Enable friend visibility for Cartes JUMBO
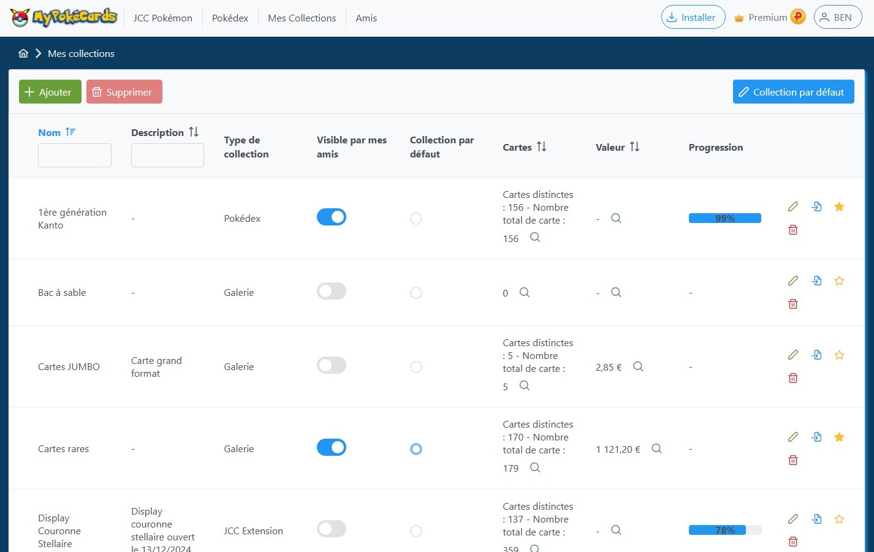The image size is (874, 552). click(332, 365)
